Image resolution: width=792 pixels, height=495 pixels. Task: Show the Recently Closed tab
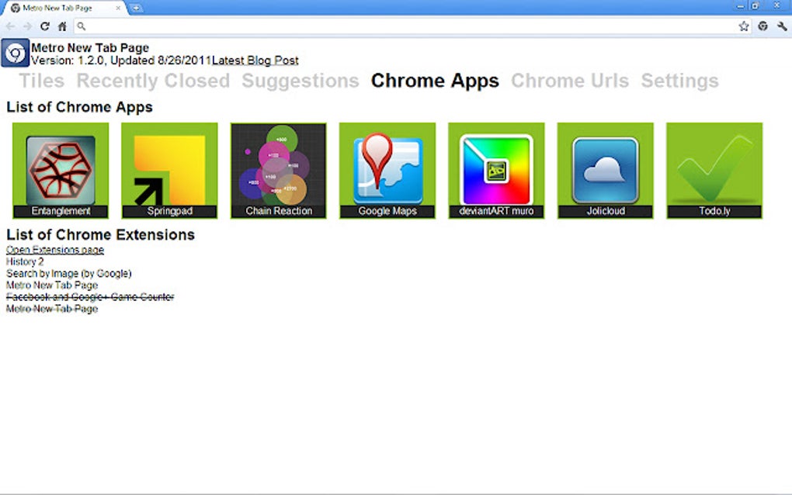point(153,81)
